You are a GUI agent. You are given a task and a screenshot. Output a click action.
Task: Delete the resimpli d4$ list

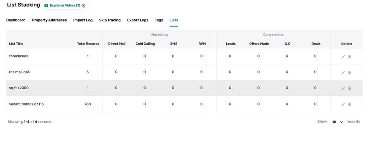coord(350,72)
